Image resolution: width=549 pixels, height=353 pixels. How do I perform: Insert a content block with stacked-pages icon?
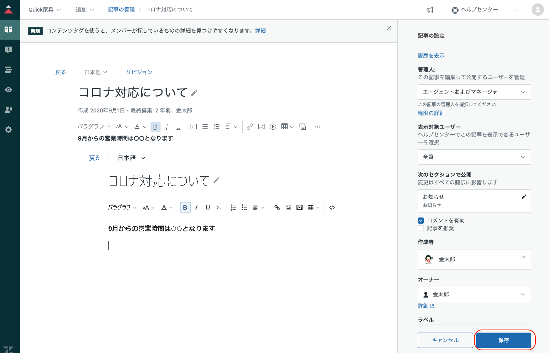coord(303,127)
